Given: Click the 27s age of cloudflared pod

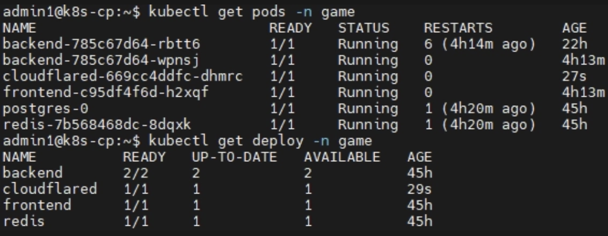Looking at the screenshot, I should coord(567,75).
